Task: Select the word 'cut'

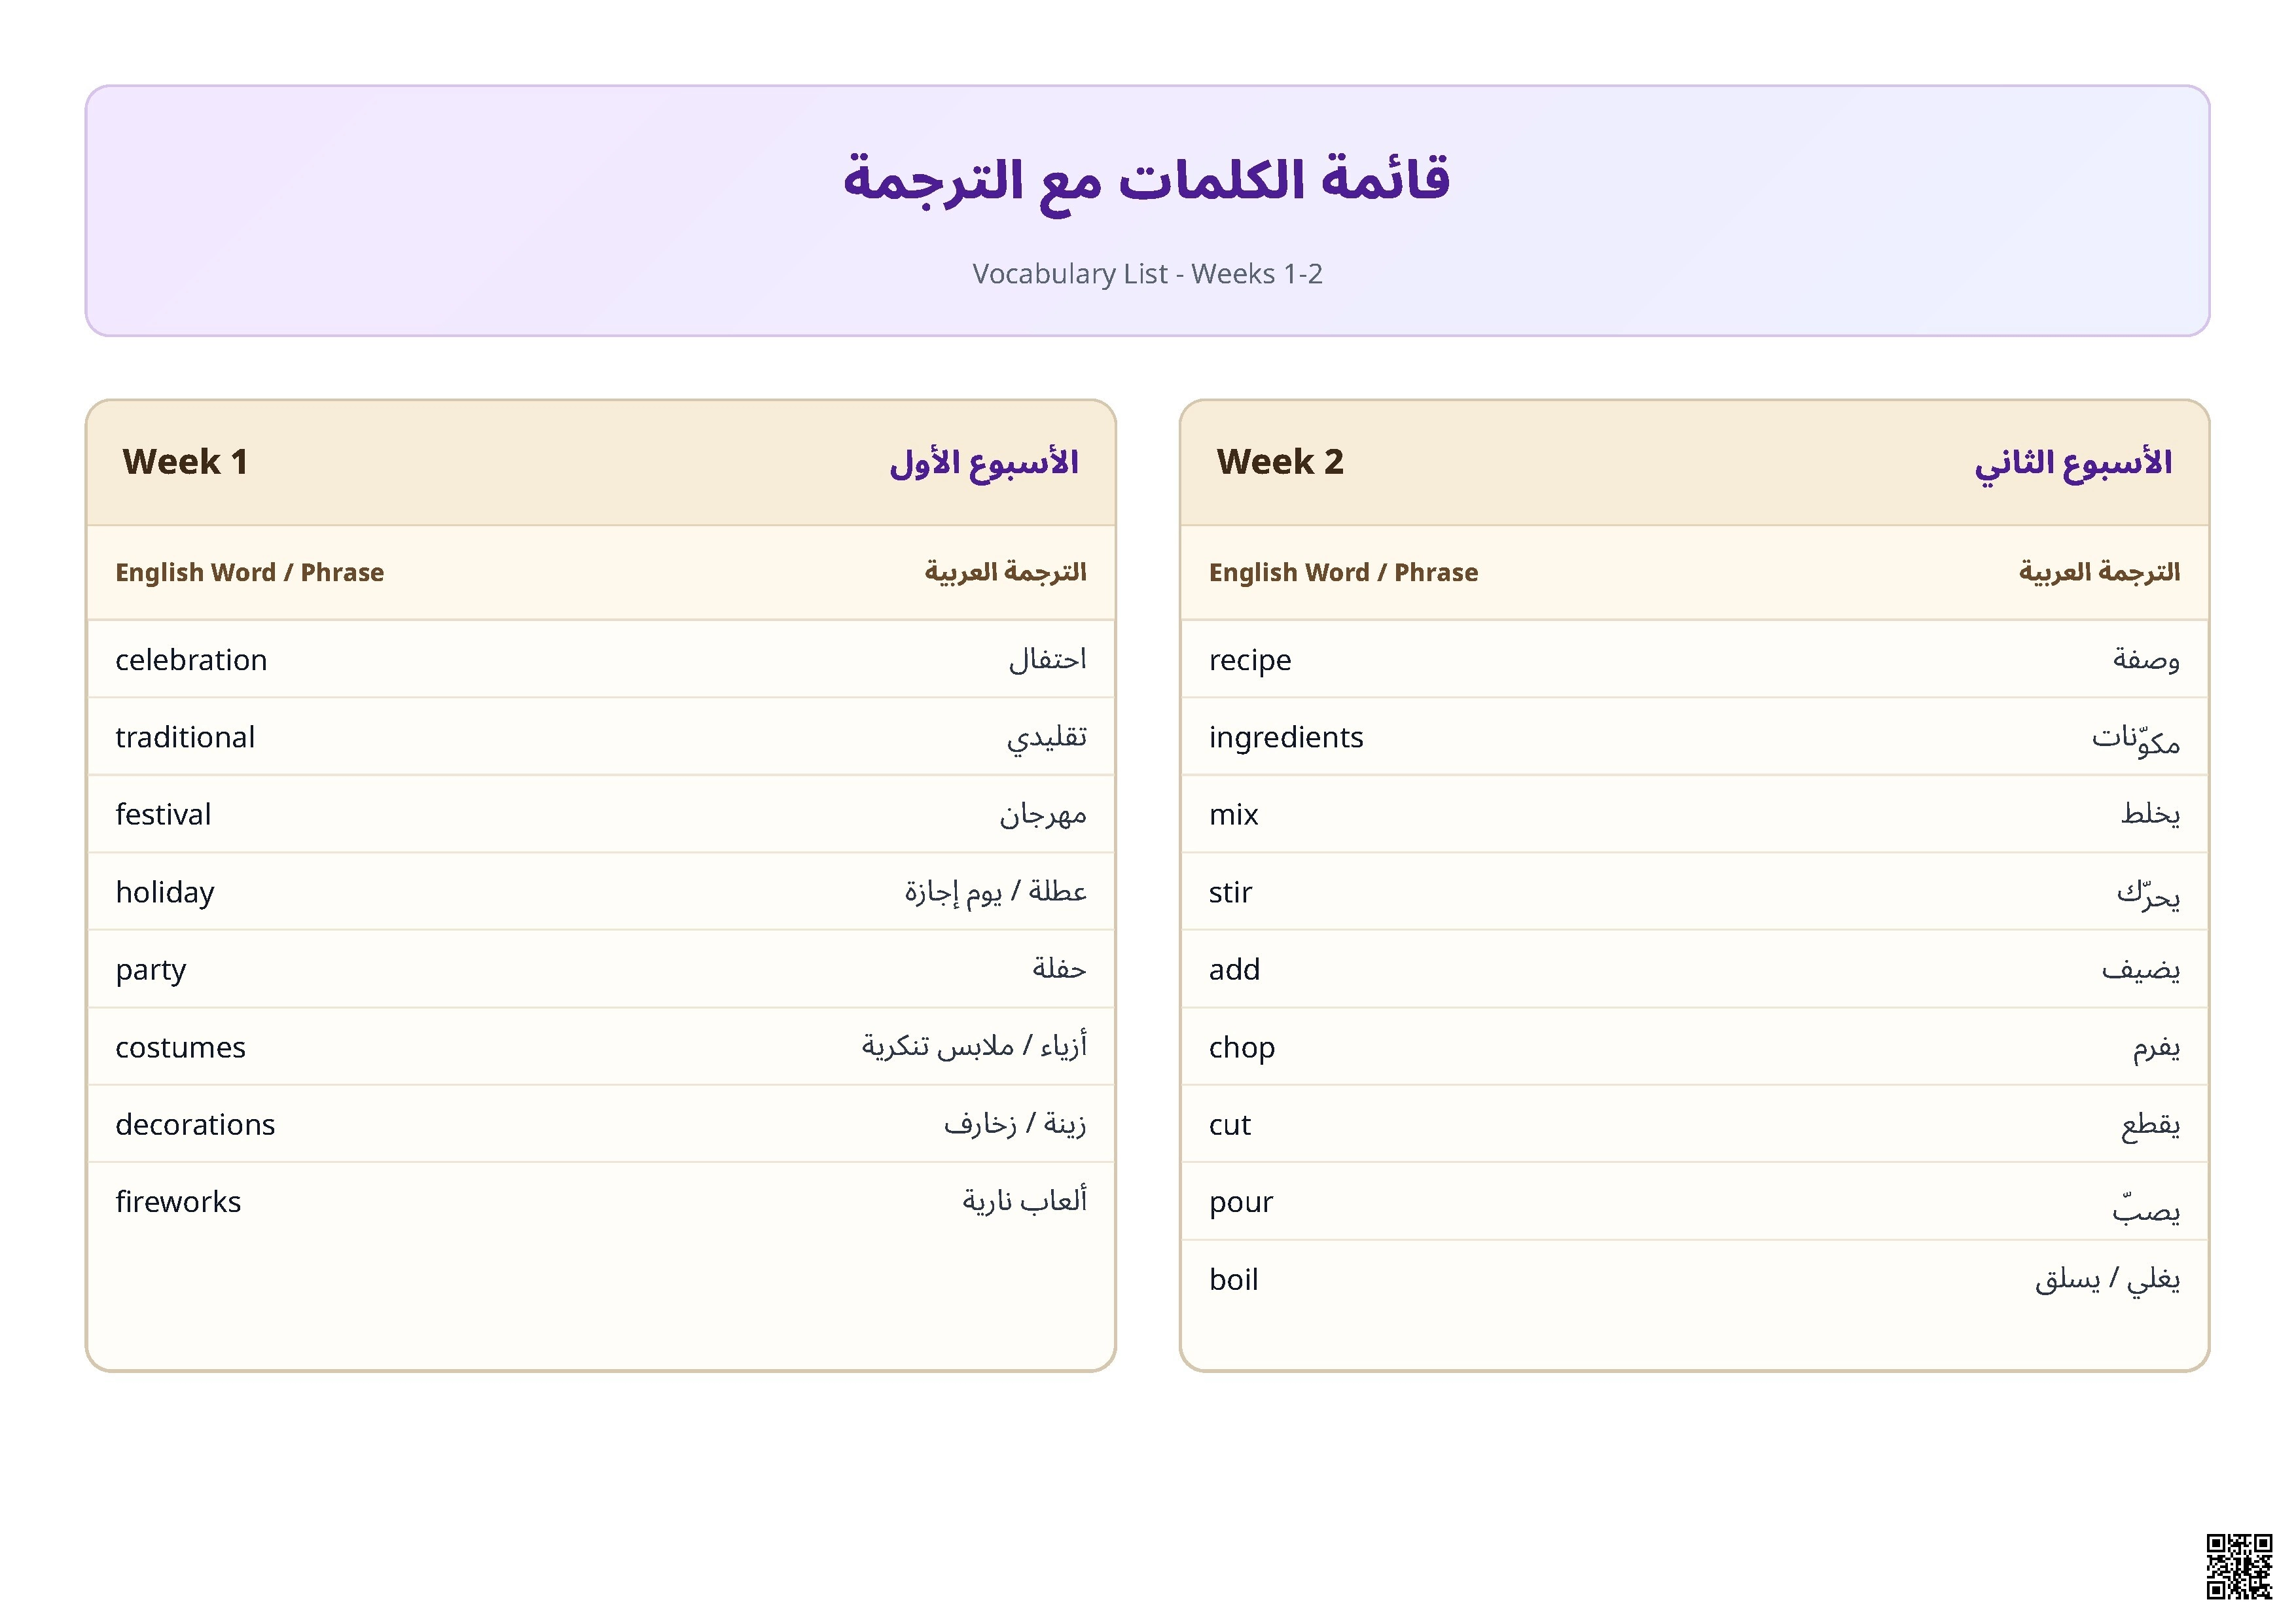Action: [x=1230, y=1126]
